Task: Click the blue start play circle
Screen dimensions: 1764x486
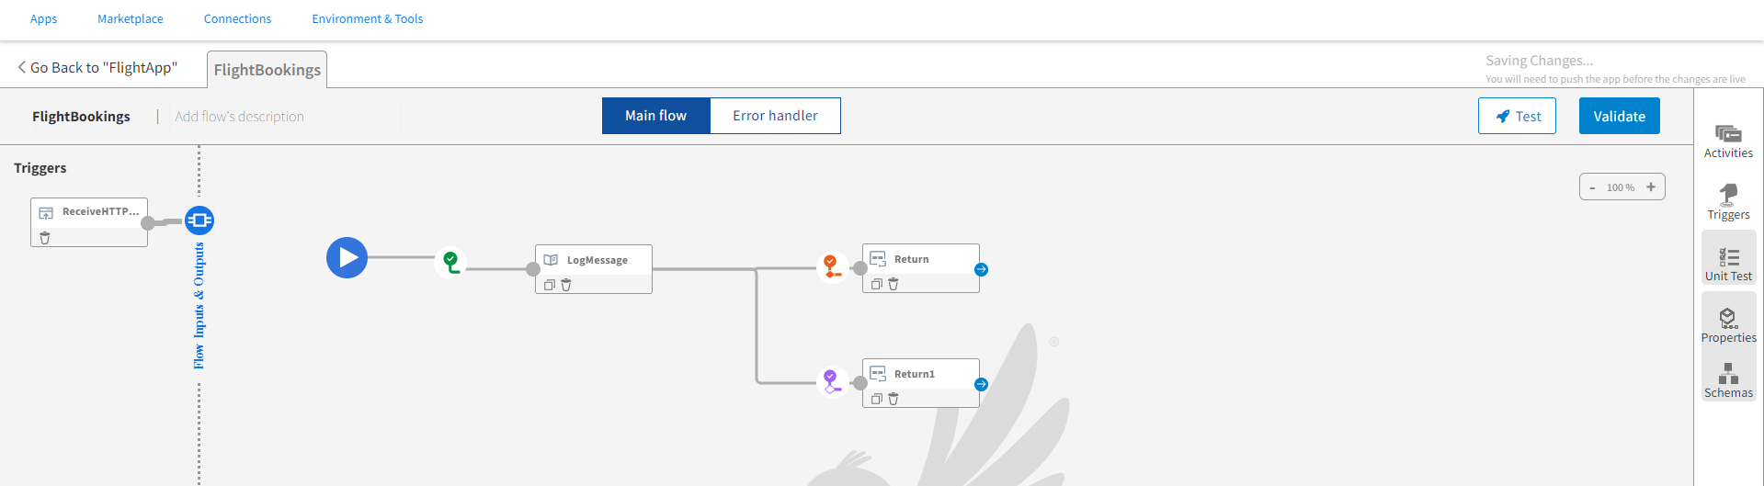Action: pyautogui.click(x=347, y=258)
